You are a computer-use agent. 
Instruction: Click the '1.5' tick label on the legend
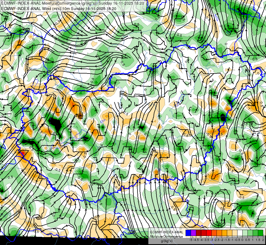[258, 240]
